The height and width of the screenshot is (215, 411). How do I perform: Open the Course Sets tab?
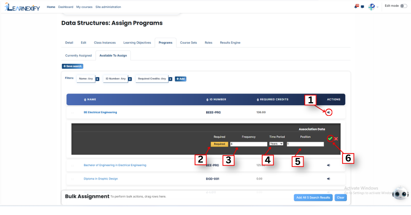pyautogui.click(x=188, y=43)
